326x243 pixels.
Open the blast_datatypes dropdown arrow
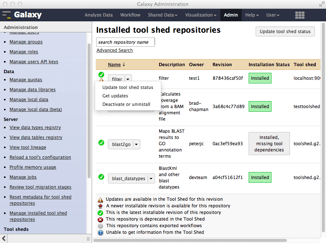click(x=151, y=179)
